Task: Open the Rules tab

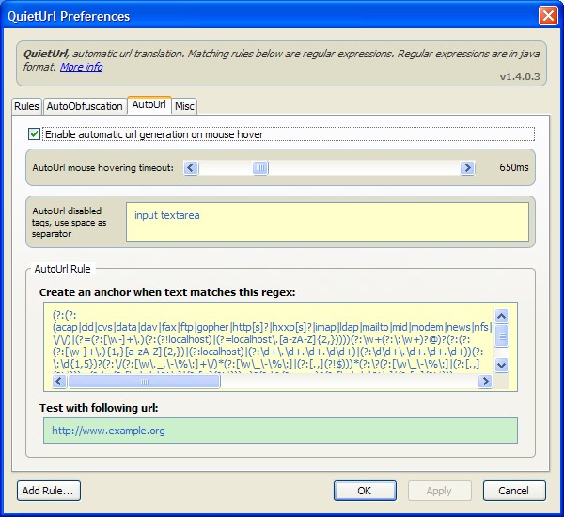Action: tap(26, 106)
